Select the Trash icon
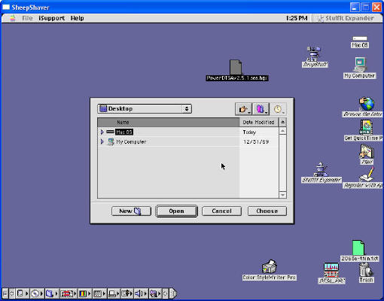The image size is (384, 301). click(366, 269)
